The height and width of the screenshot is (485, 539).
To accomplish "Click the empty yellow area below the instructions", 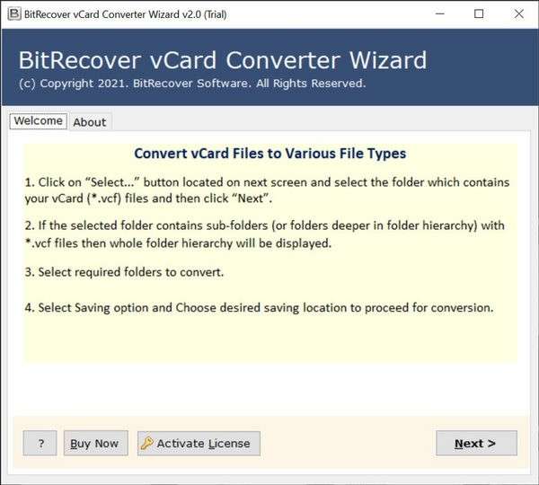I will pyautogui.click(x=269, y=341).
